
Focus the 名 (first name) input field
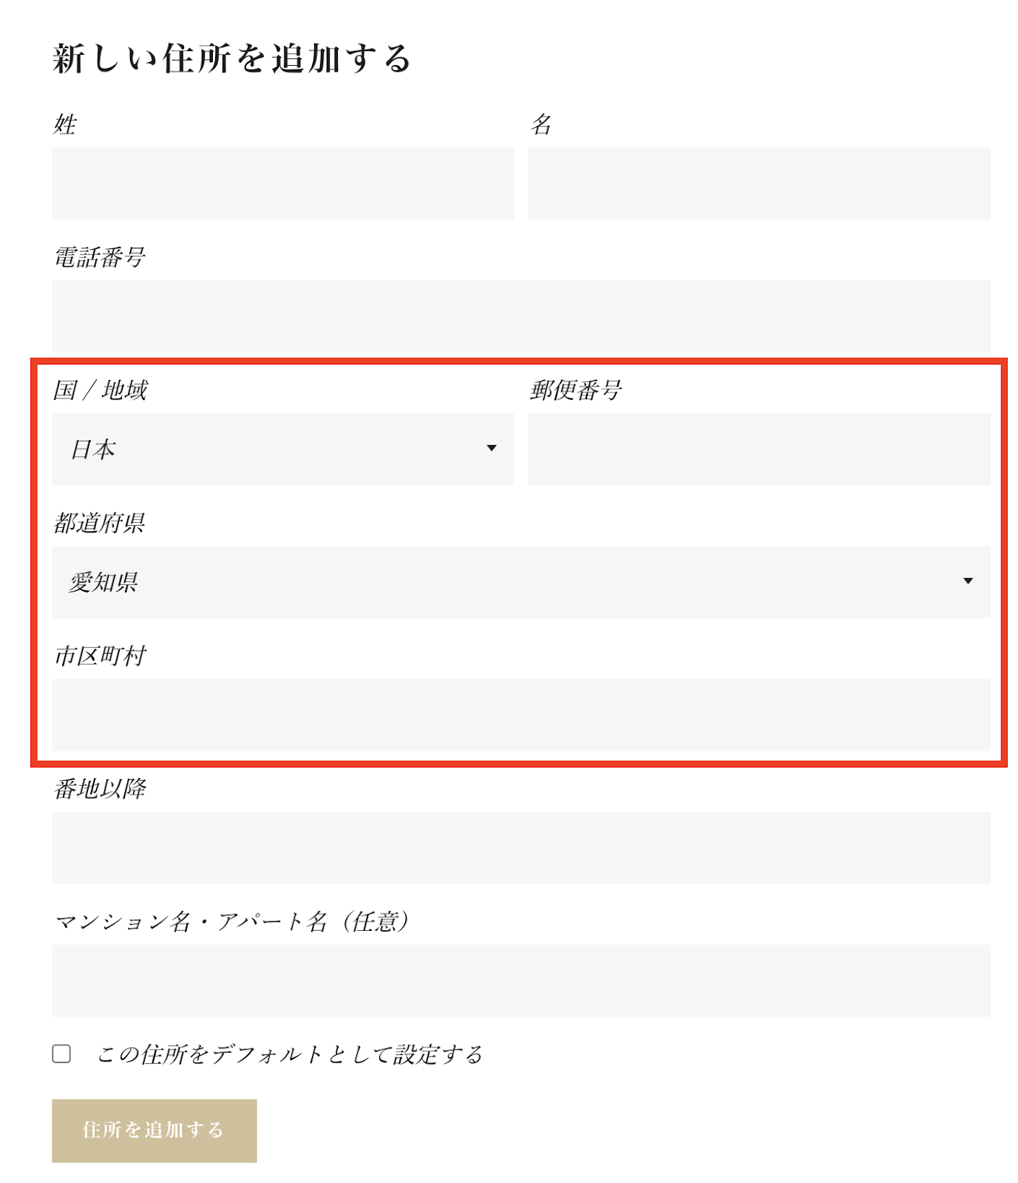point(759,183)
